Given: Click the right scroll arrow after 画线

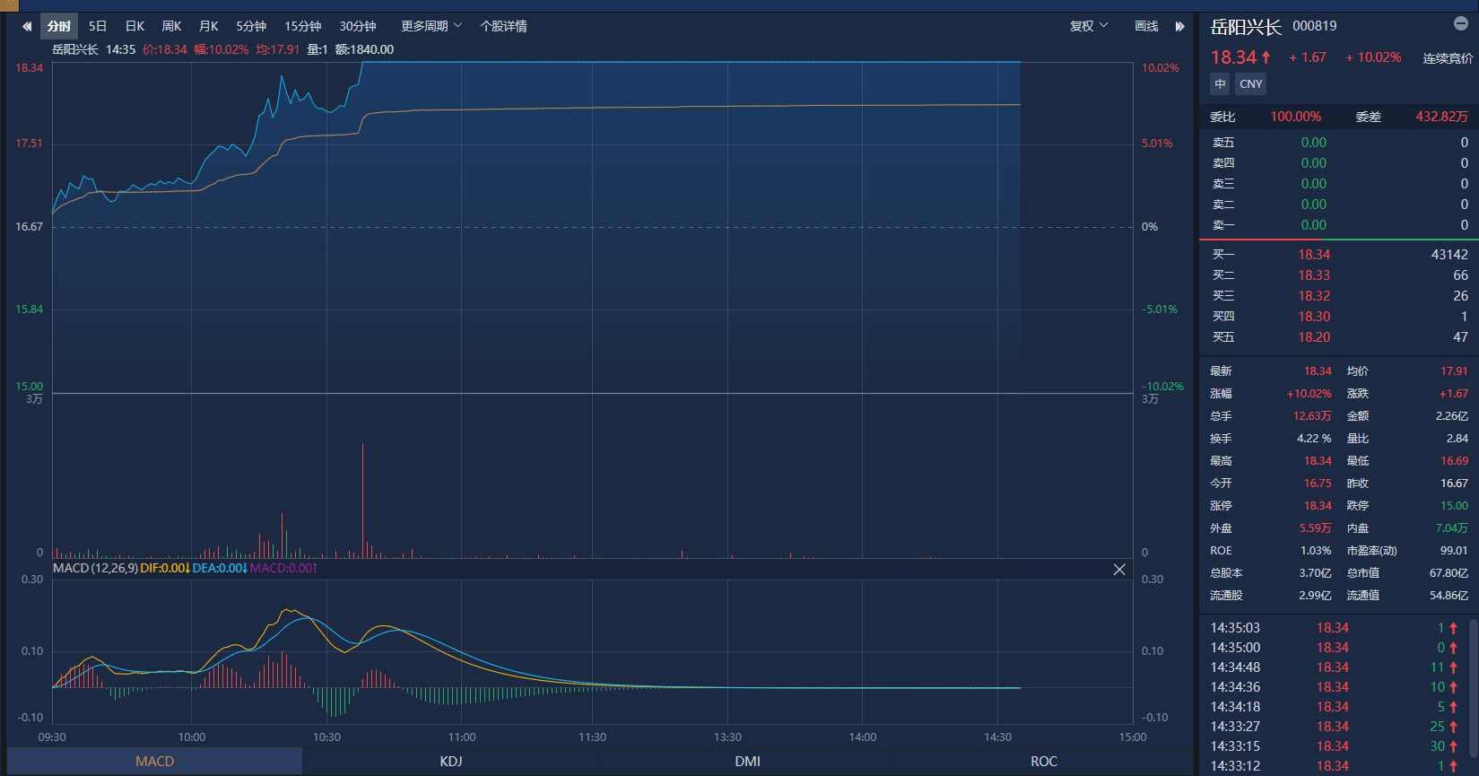Looking at the screenshot, I should point(1180,27).
